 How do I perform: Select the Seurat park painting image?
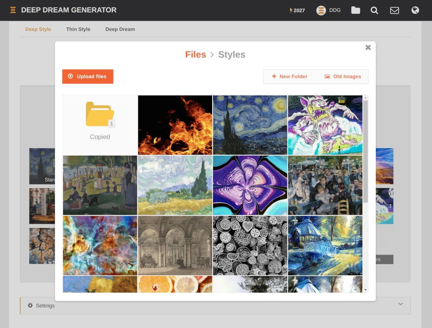click(x=100, y=185)
